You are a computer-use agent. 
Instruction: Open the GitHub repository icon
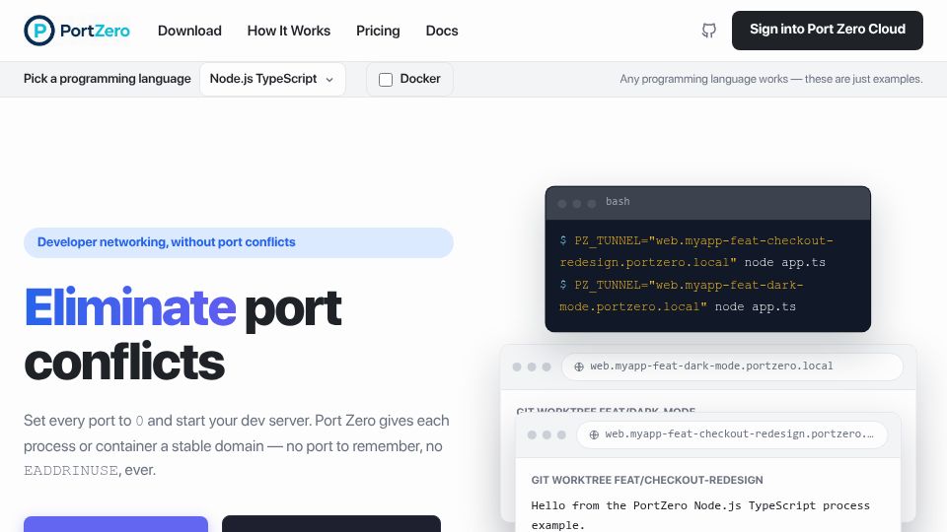click(709, 31)
